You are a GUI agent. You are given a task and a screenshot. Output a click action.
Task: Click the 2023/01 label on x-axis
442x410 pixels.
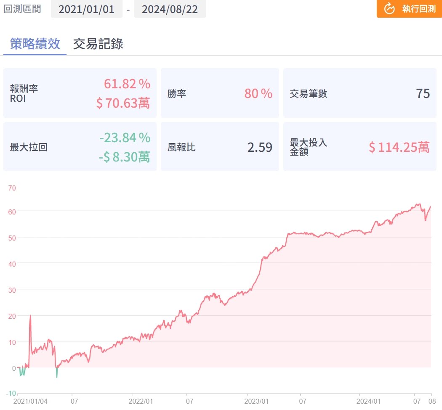(x=257, y=402)
